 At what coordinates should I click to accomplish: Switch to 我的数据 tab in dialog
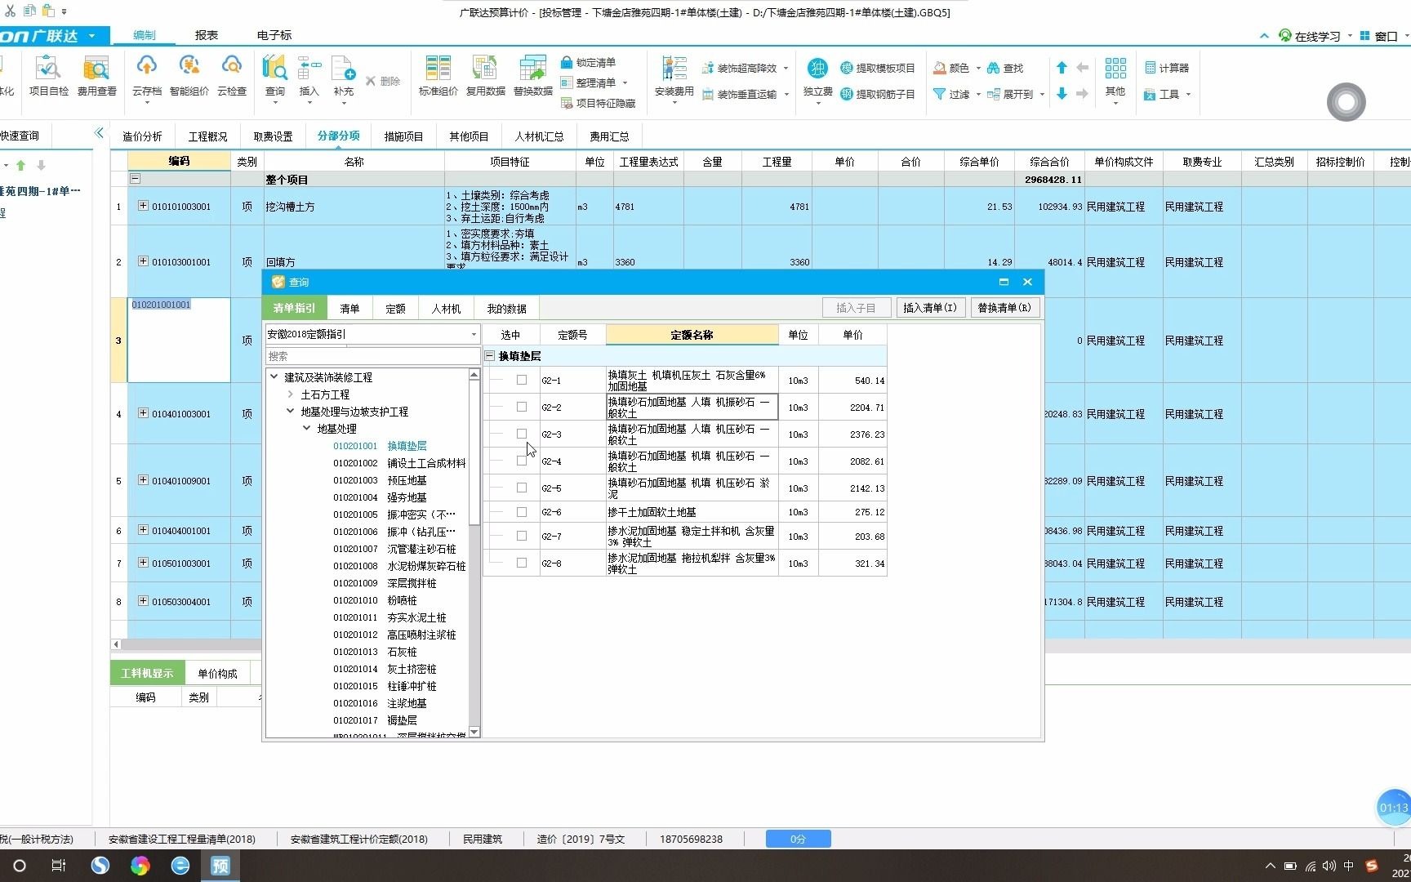pyautogui.click(x=507, y=309)
